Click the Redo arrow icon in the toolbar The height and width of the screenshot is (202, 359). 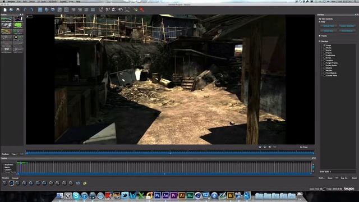click(x=32, y=10)
